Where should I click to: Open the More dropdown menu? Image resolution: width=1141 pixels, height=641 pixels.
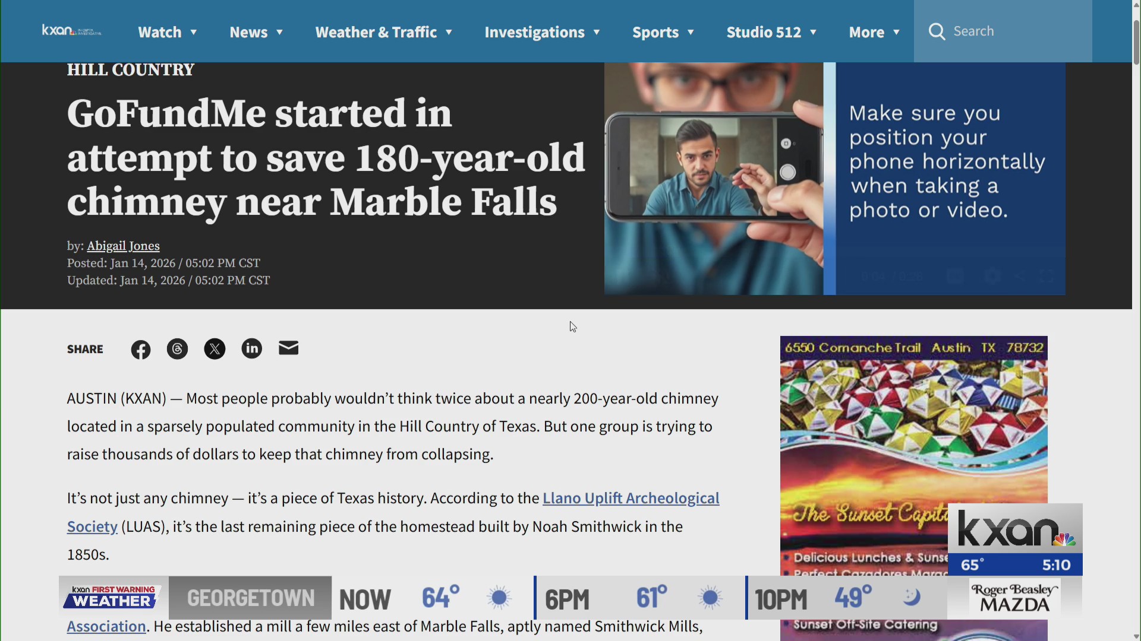874,32
